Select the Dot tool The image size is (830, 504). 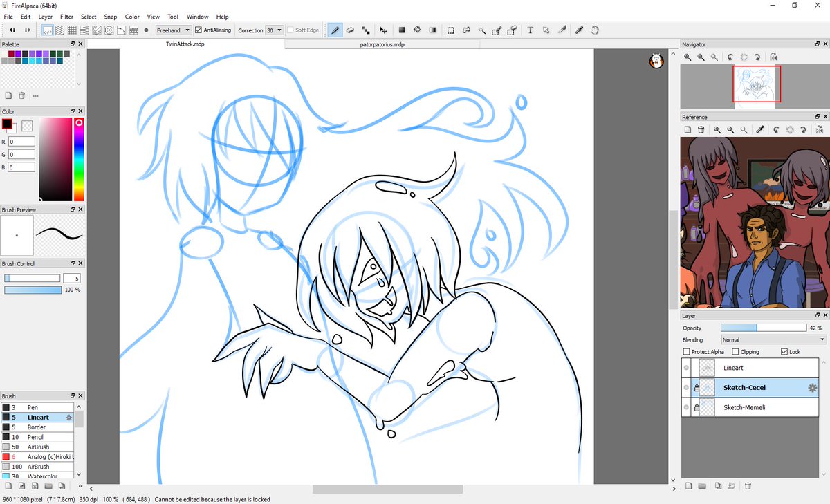(365, 30)
